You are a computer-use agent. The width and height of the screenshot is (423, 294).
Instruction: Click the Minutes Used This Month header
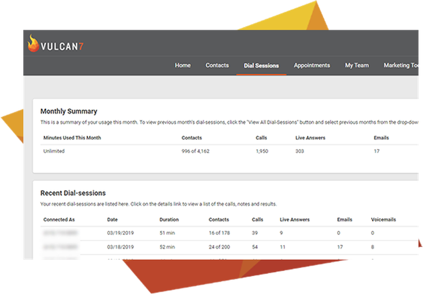pyautogui.click(x=72, y=138)
